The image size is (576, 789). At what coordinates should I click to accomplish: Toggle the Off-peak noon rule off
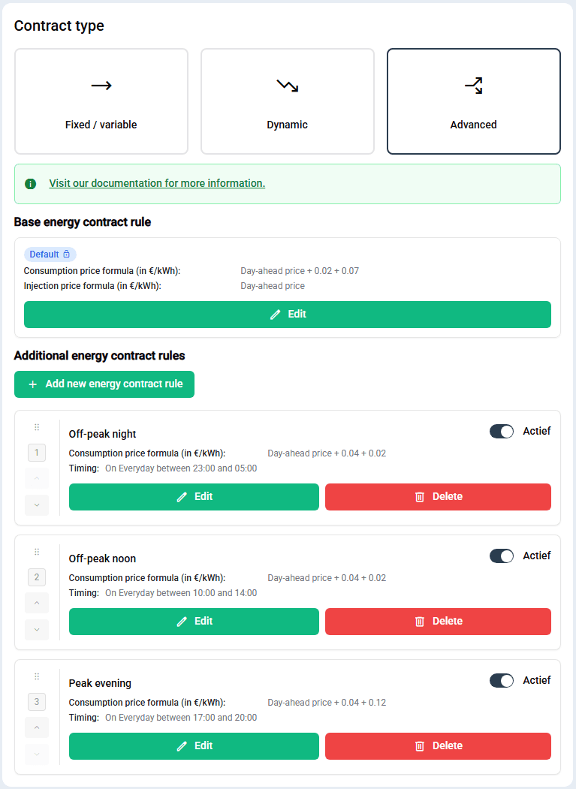point(502,556)
